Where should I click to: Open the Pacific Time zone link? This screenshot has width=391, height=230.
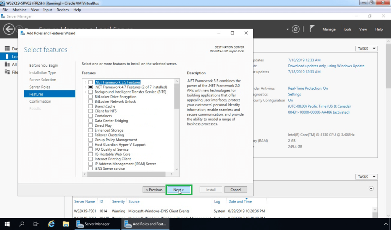319,106
